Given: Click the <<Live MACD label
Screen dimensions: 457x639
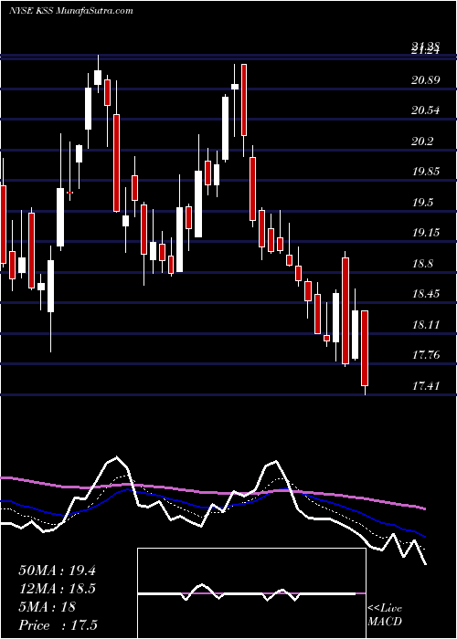Looking at the screenshot, I should tap(385, 614).
